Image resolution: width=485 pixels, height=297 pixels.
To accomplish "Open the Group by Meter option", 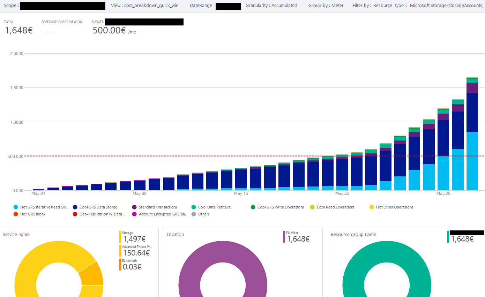I will (326, 6).
